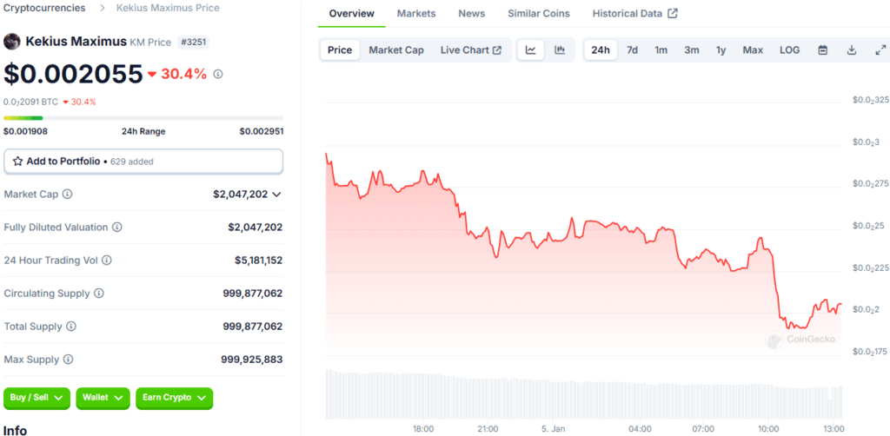The image size is (890, 436).
Task: Click the Add to Portfolio button
Action: [x=143, y=162]
